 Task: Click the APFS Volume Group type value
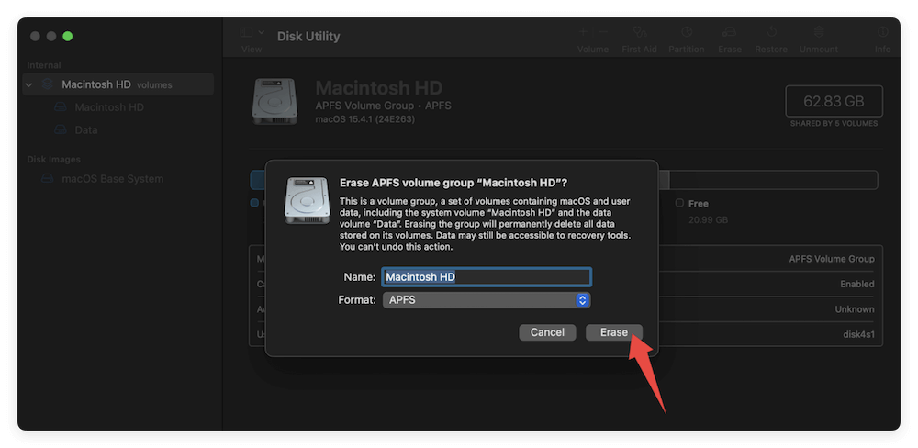pyautogui.click(x=832, y=259)
